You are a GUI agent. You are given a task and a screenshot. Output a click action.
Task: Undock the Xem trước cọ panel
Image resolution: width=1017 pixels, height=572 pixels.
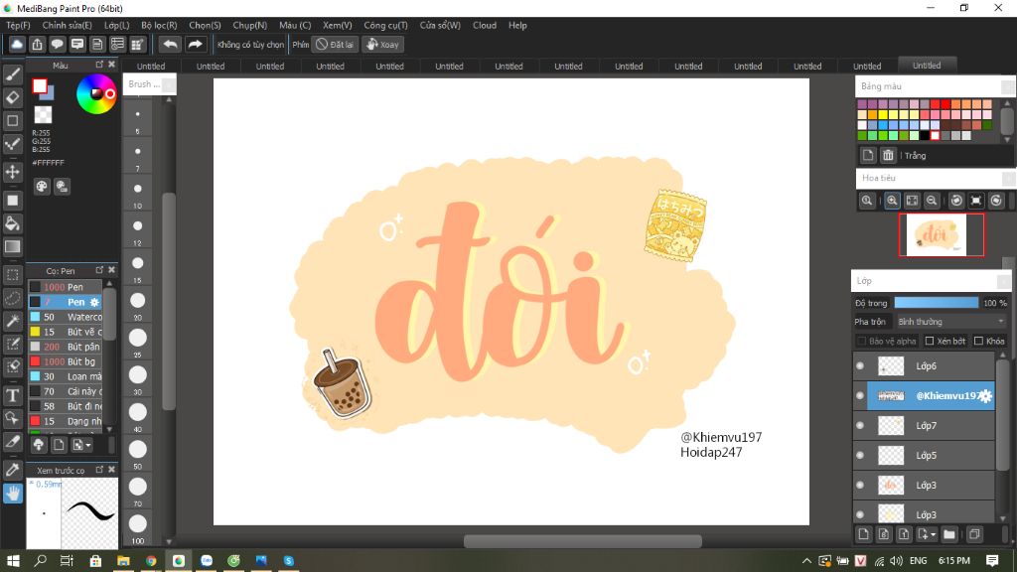click(99, 469)
